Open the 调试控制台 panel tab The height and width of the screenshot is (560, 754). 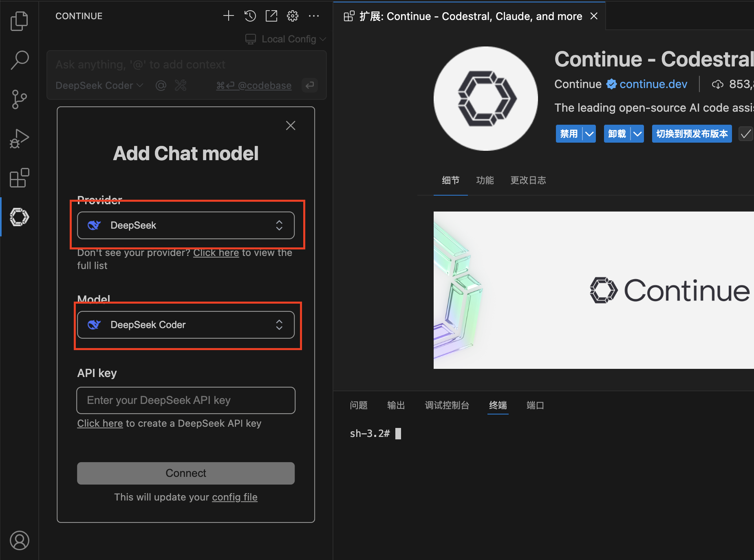coord(447,405)
